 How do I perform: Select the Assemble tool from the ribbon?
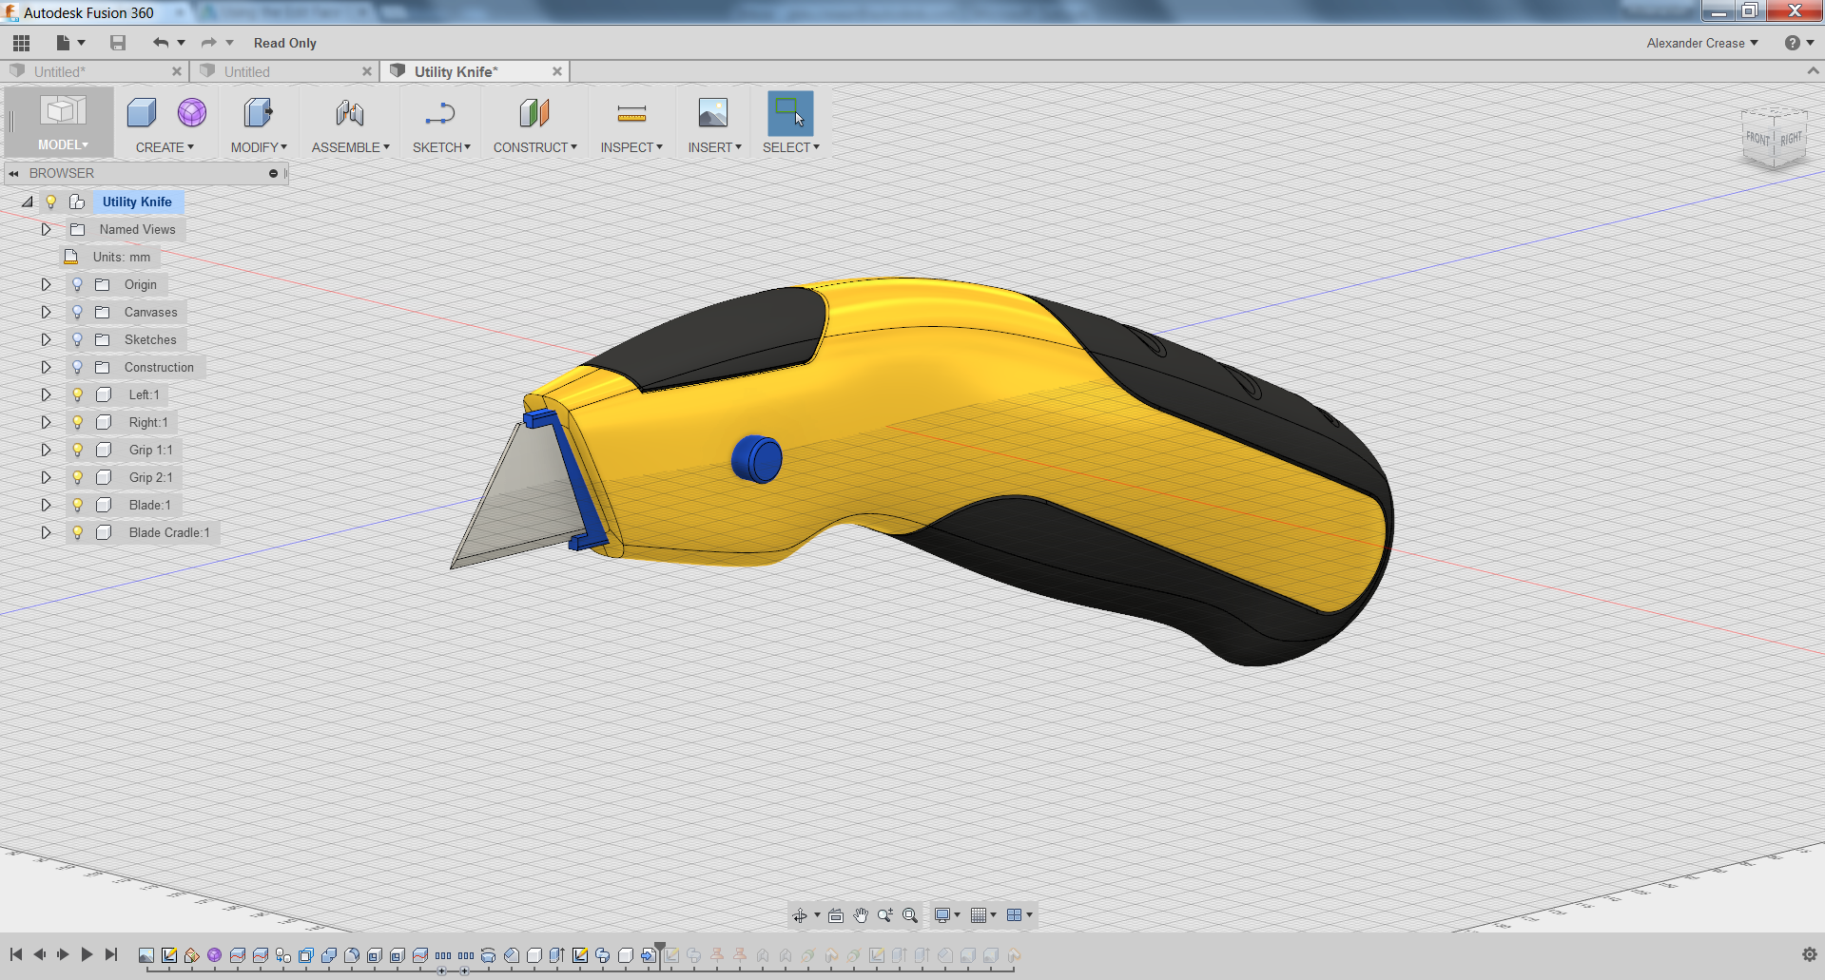pyautogui.click(x=349, y=123)
